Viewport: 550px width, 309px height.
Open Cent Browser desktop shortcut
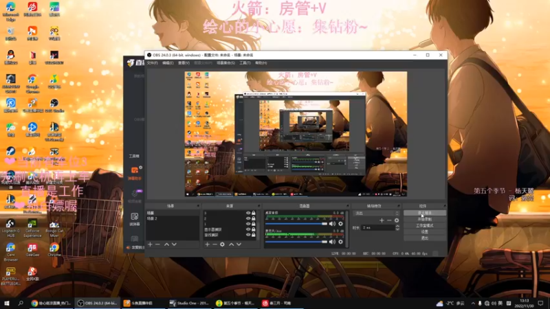[10, 252]
